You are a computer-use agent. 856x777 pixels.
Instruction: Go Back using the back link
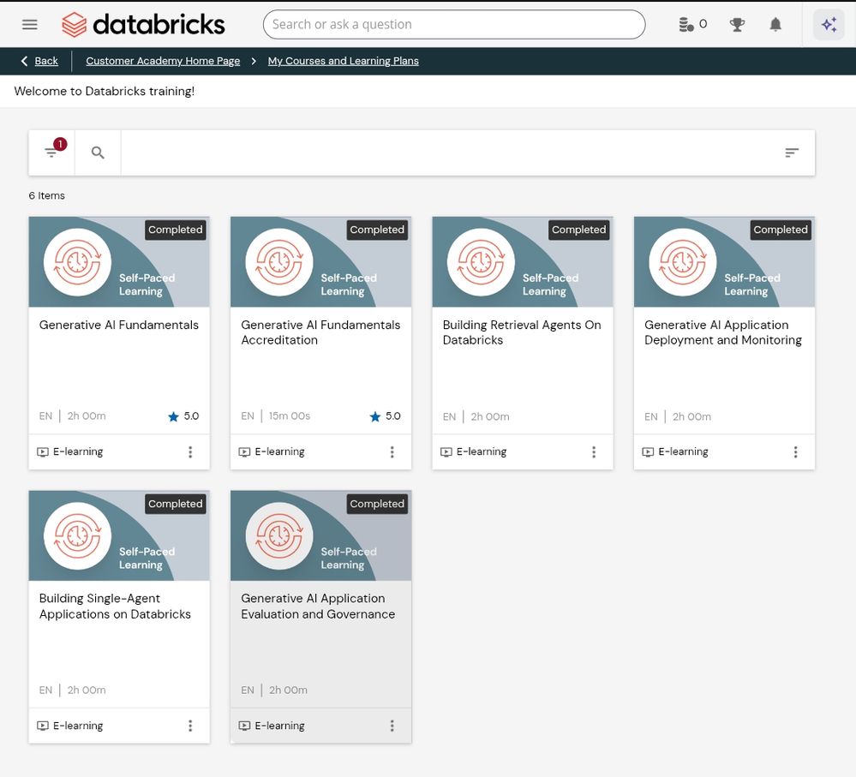[40, 61]
